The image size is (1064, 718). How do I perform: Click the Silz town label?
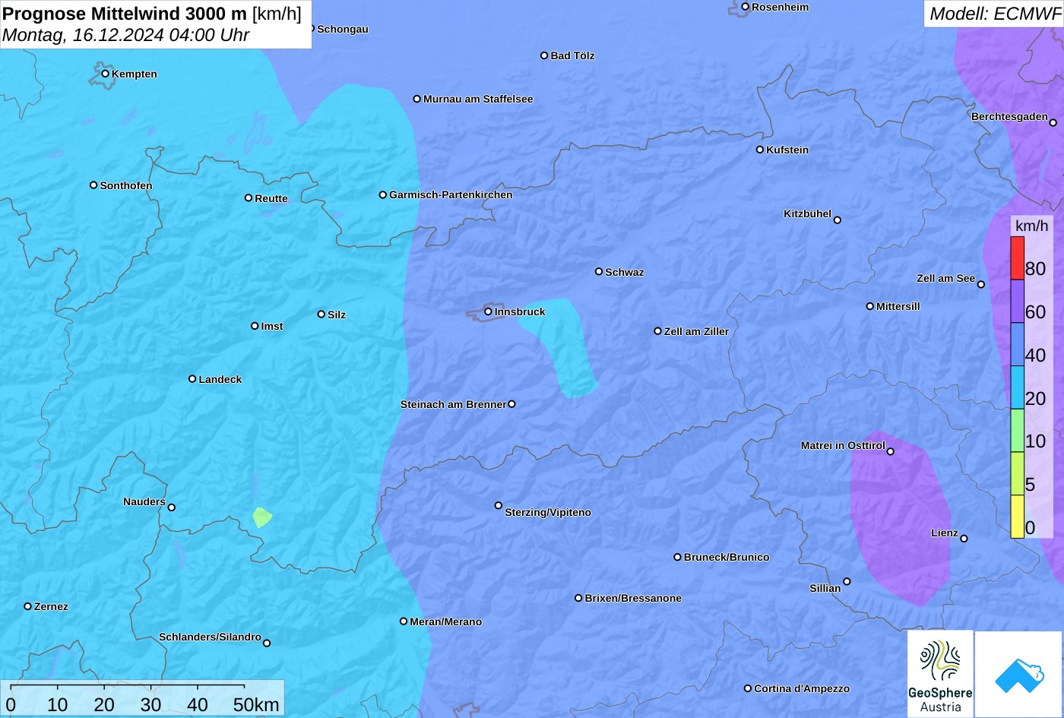[x=337, y=315]
